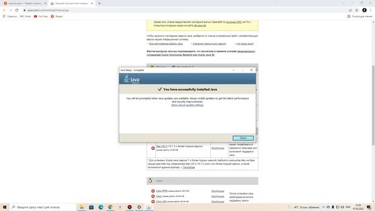Open the Chrome three-dot menu
Viewport: 375px width, 211px height.
371,11
